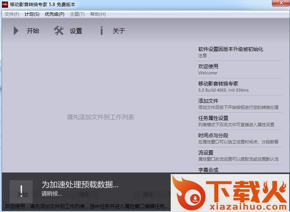The height and width of the screenshot is (212, 290).
Task: Open the 优先级(P) menu
Action: pyautogui.click(x=54, y=14)
